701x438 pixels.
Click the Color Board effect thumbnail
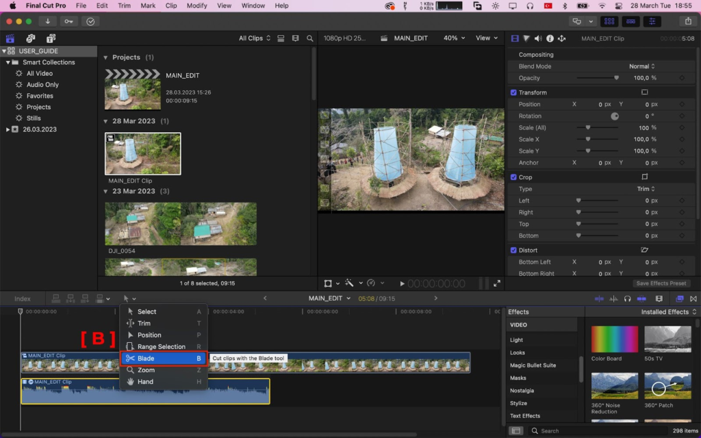615,339
